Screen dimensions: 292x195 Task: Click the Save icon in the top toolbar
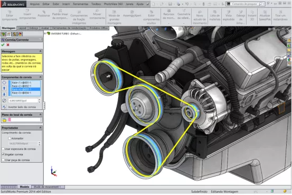(170, 4)
